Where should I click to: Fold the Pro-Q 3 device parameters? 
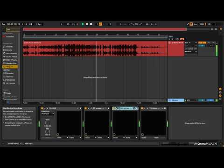[x=45, y=108]
